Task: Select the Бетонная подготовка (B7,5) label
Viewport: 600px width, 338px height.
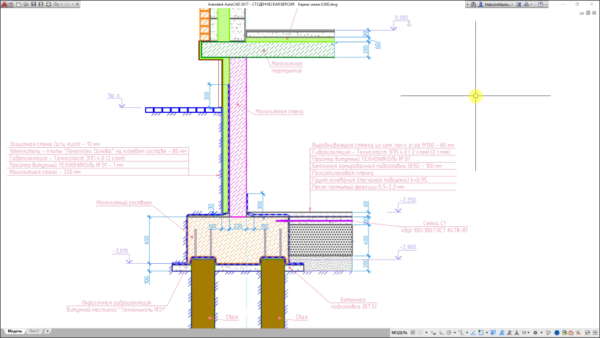Action: click(354, 303)
